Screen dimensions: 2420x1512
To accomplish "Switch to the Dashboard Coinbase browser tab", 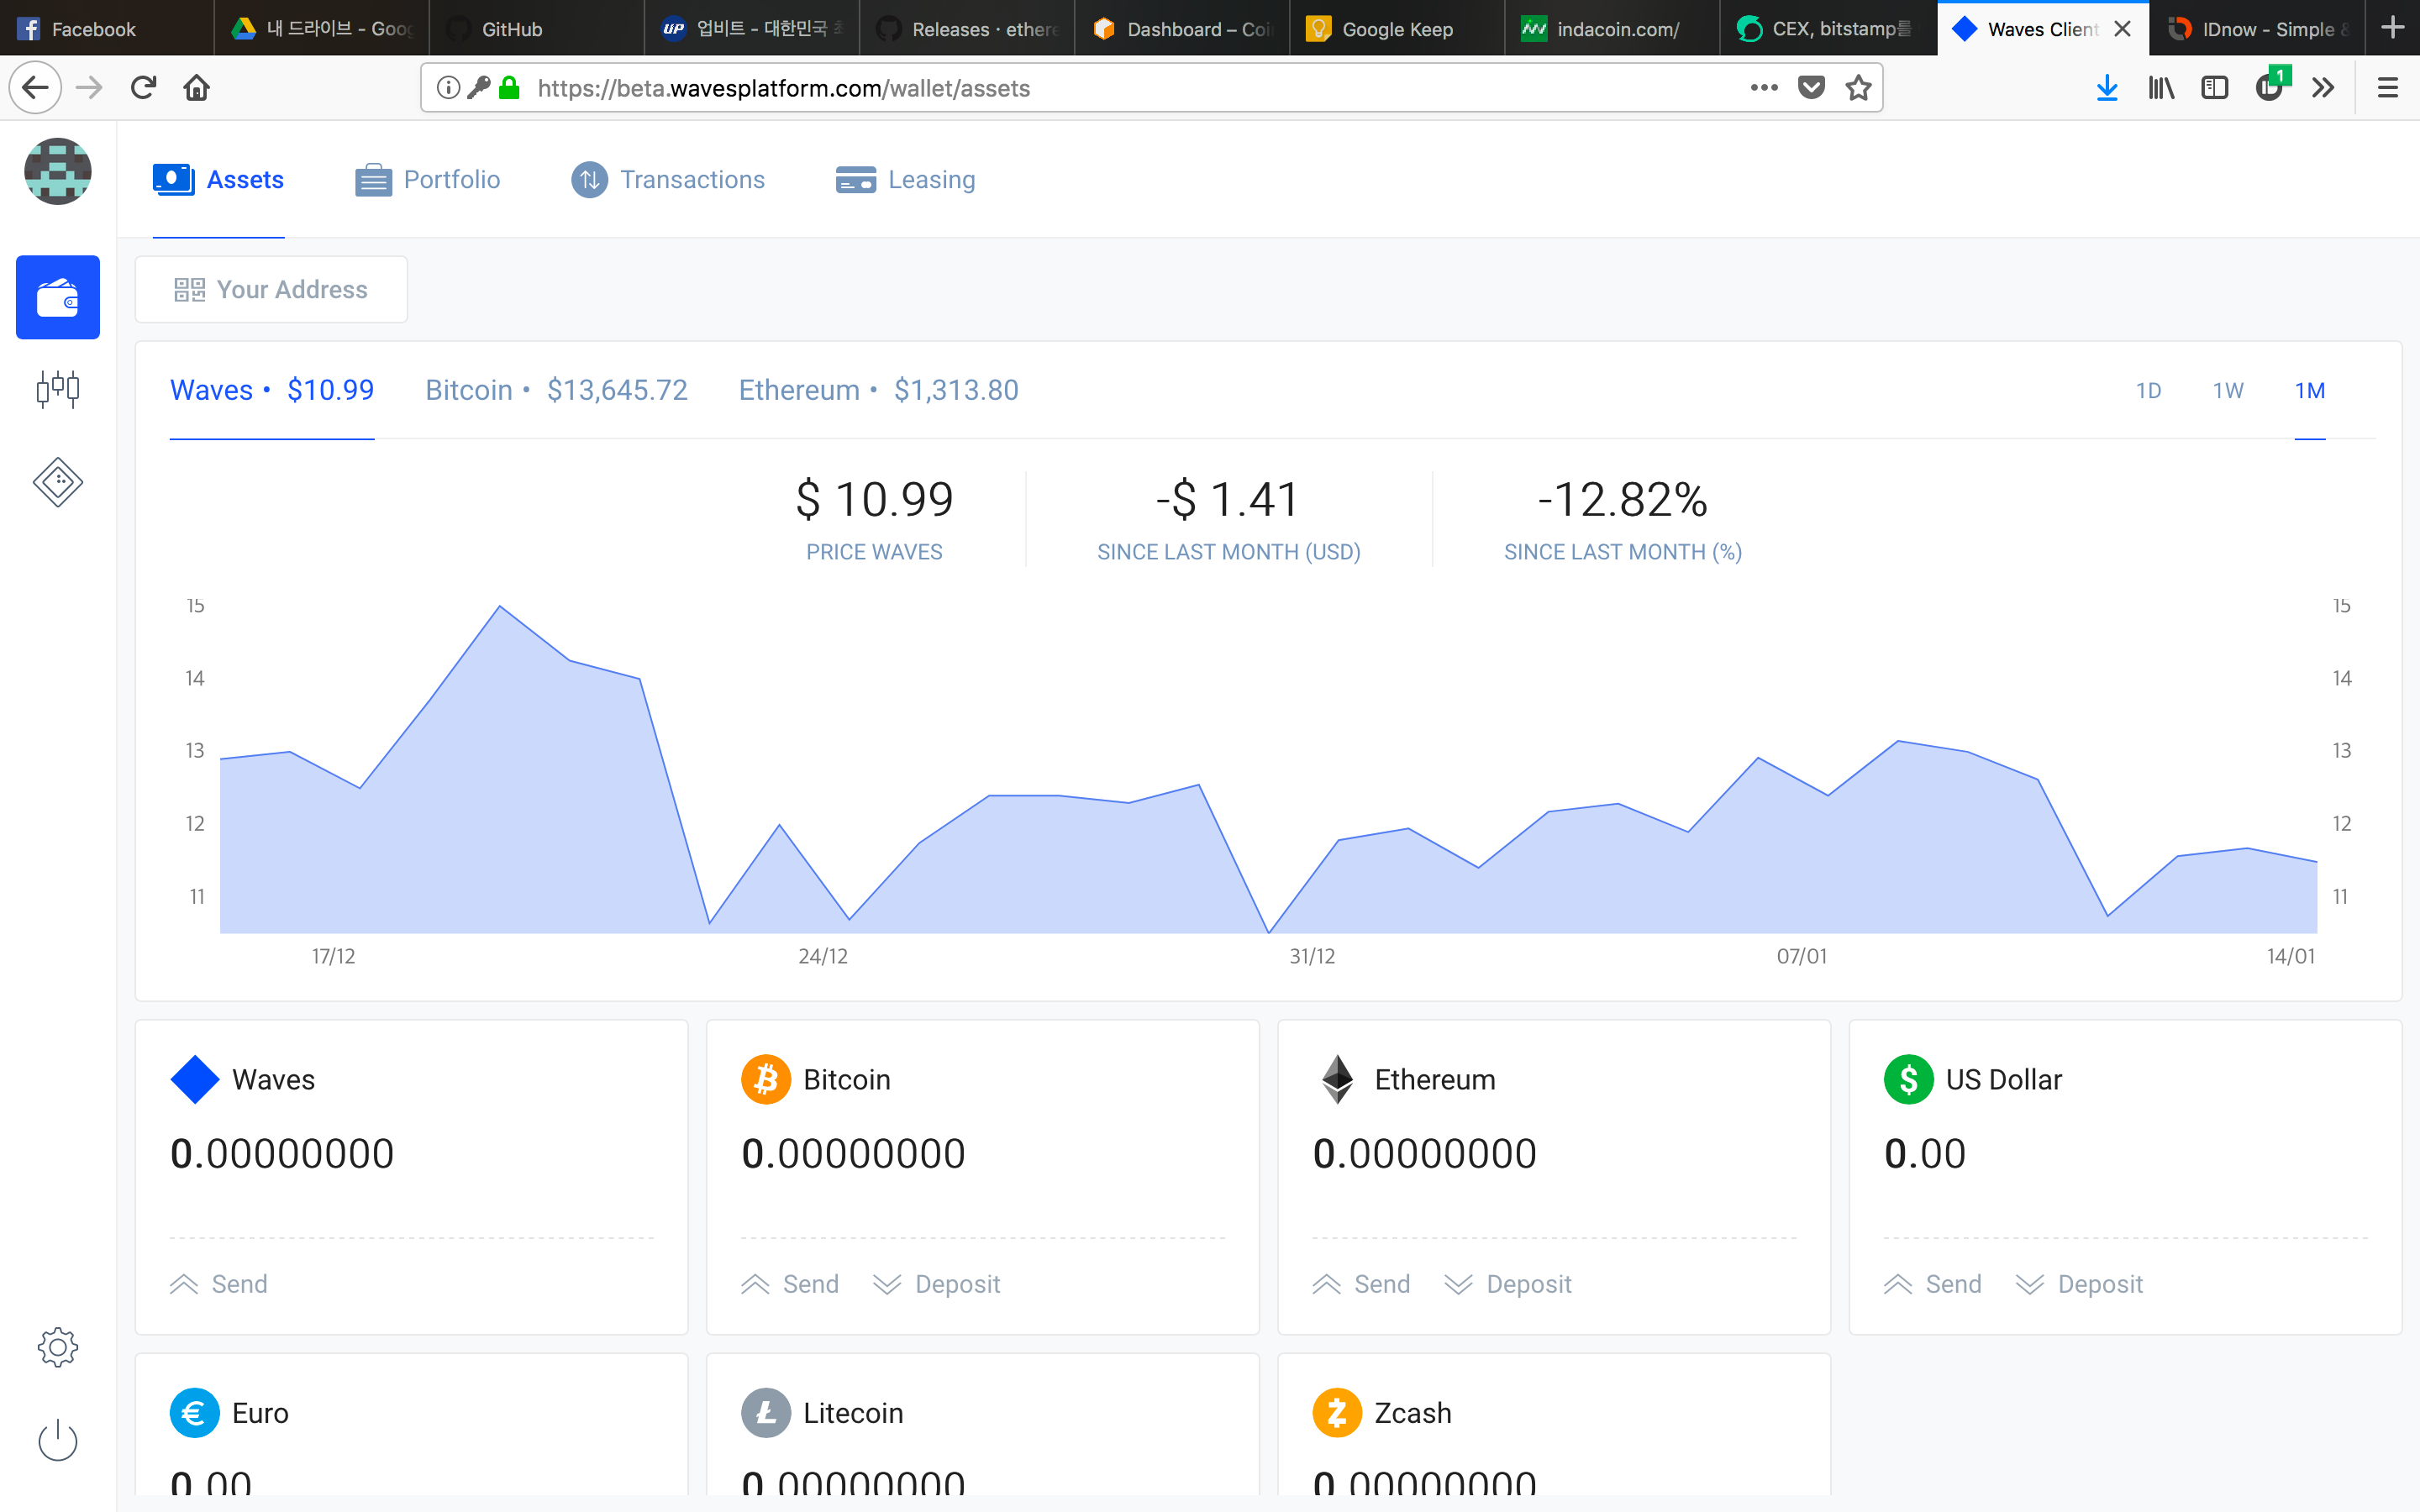I will 1182,28.
